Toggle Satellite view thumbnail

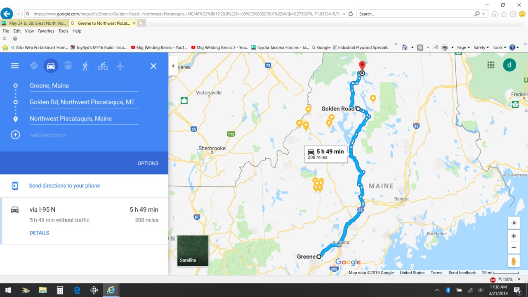click(x=193, y=251)
